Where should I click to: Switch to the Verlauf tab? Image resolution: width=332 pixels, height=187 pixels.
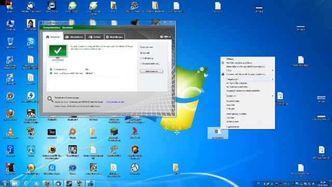(x=94, y=37)
